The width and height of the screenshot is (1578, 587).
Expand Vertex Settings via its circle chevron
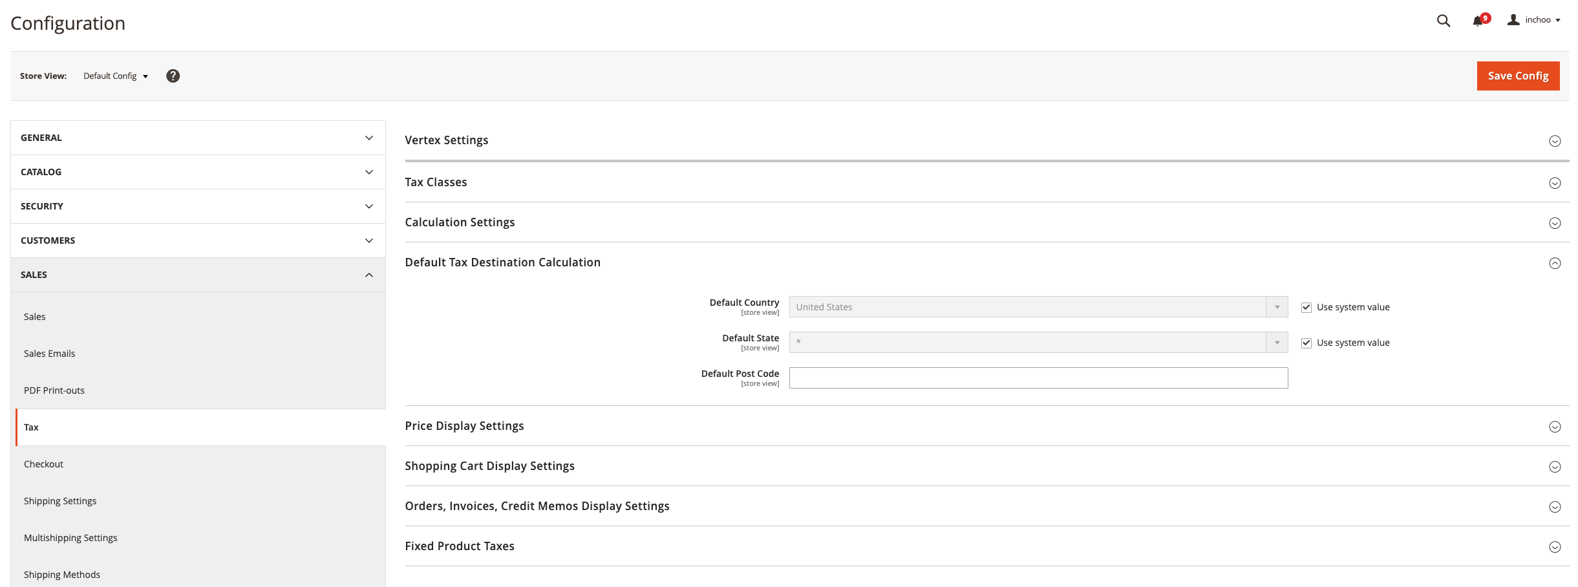[x=1555, y=141]
